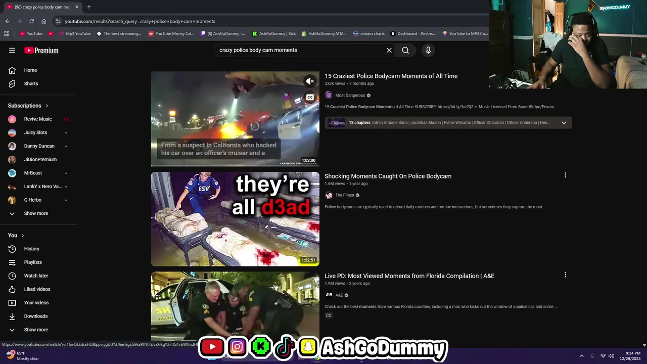Visit the A&E channel
Viewport: 647px width, 364px height.
coord(339,295)
